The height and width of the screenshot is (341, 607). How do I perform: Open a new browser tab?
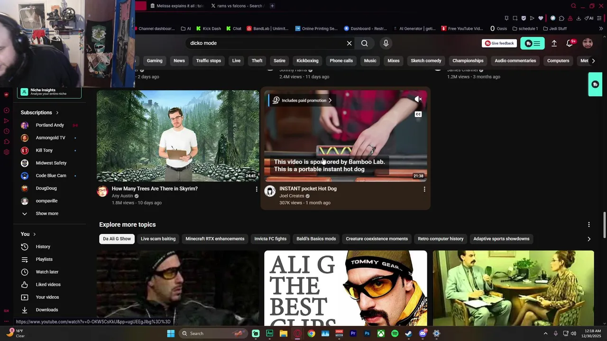point(272,6)
